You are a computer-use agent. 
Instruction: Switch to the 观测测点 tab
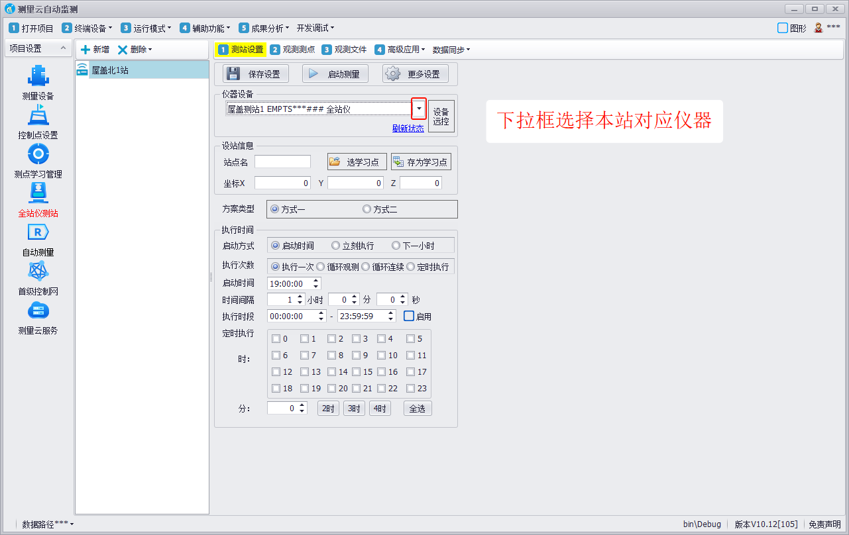coord(293,50)
